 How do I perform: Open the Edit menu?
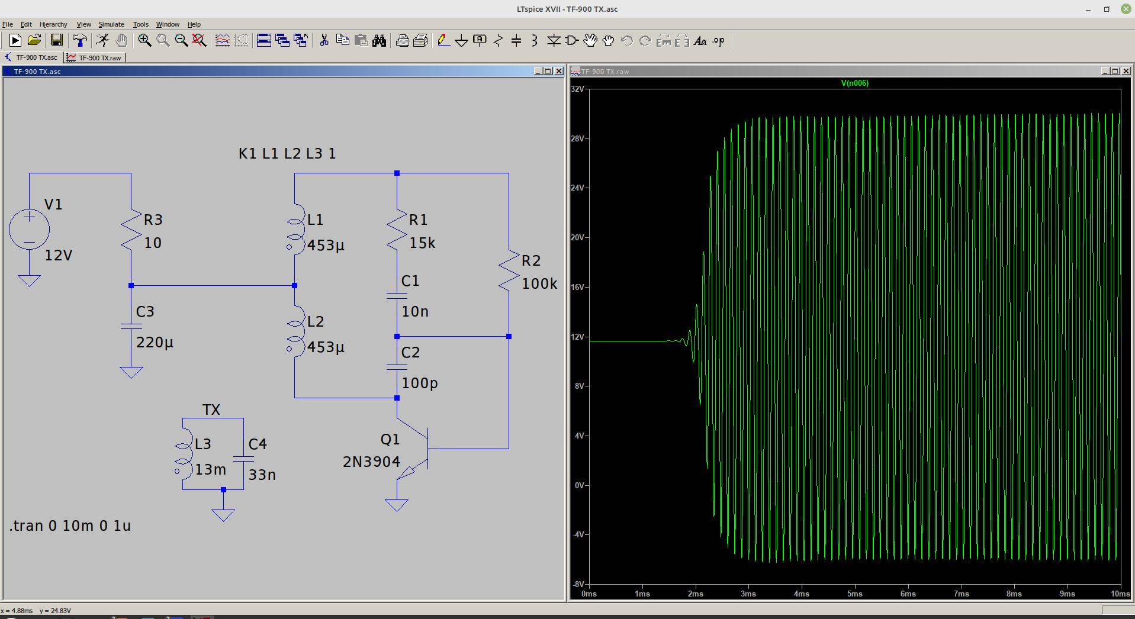tap(26, 24)
